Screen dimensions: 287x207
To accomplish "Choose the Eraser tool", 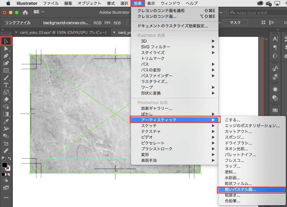I will coord(6,100).
